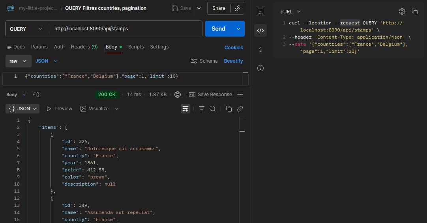Viewport: 427px width, 223px height.
Task: Click the response scrollbar marker
Action: click(x=242, y=131)
